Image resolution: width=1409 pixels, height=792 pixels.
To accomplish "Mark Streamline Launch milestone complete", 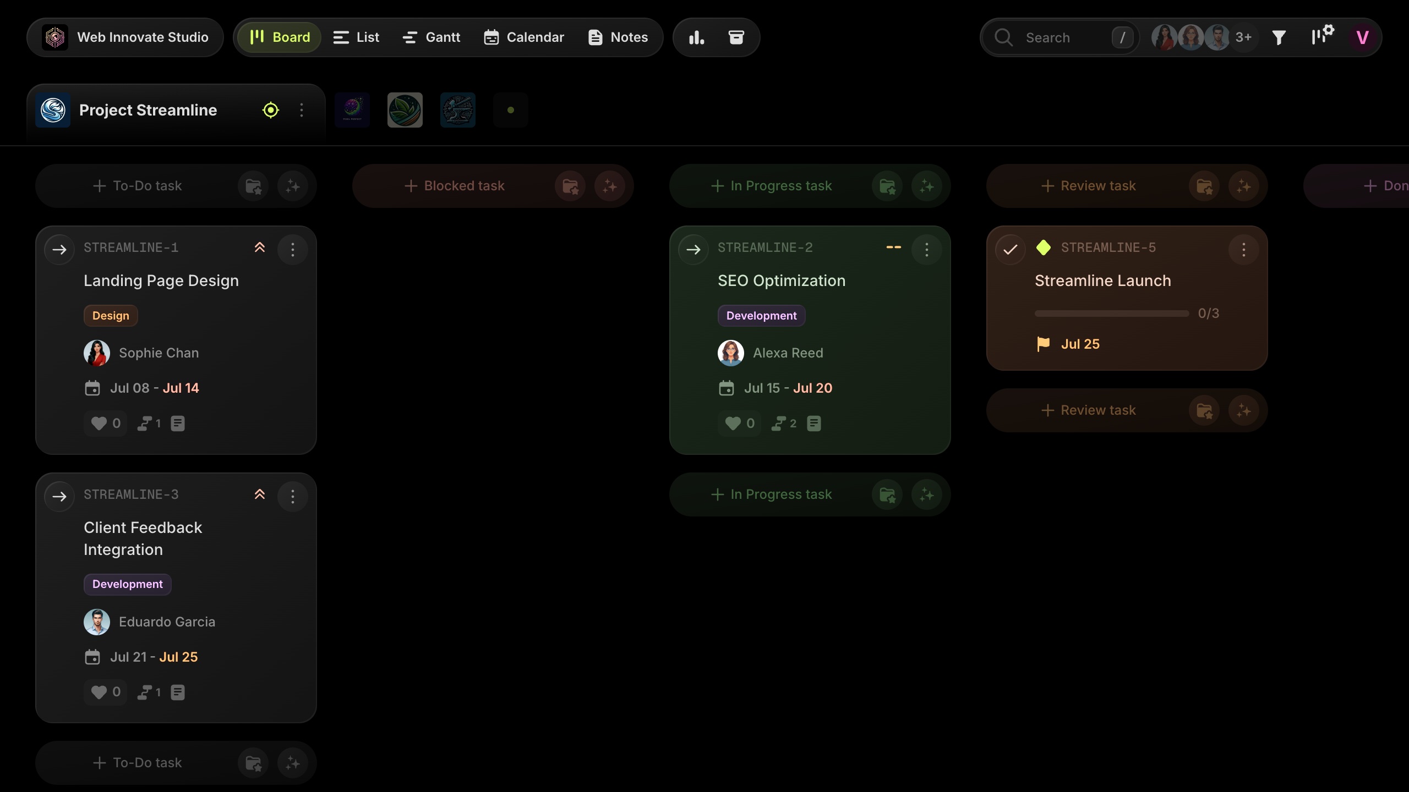I will pos(1011,250).
